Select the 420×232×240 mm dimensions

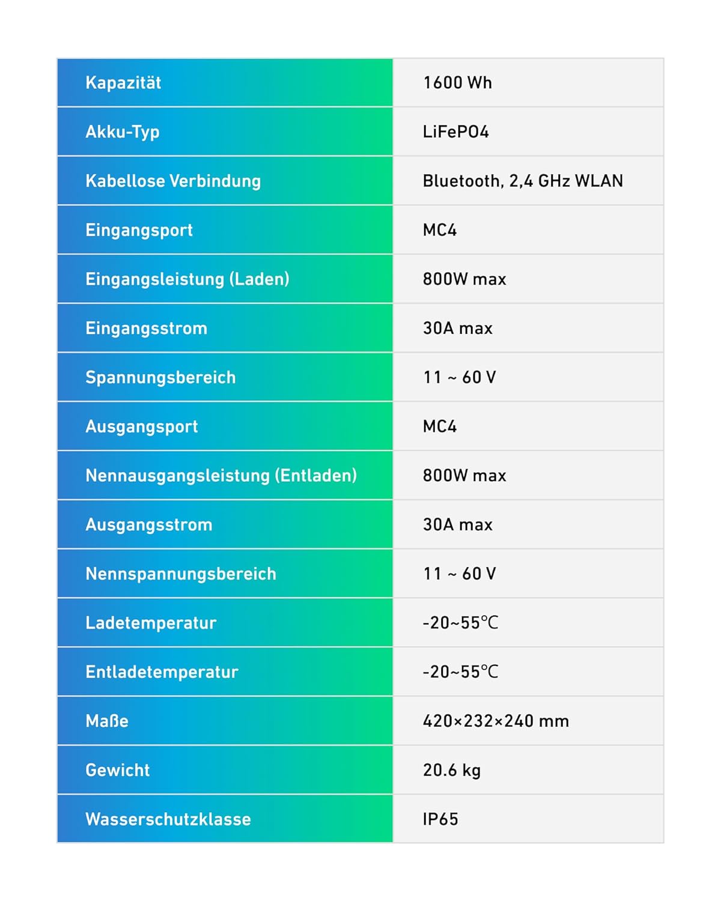pyautogui.click(x=496, y=721)
